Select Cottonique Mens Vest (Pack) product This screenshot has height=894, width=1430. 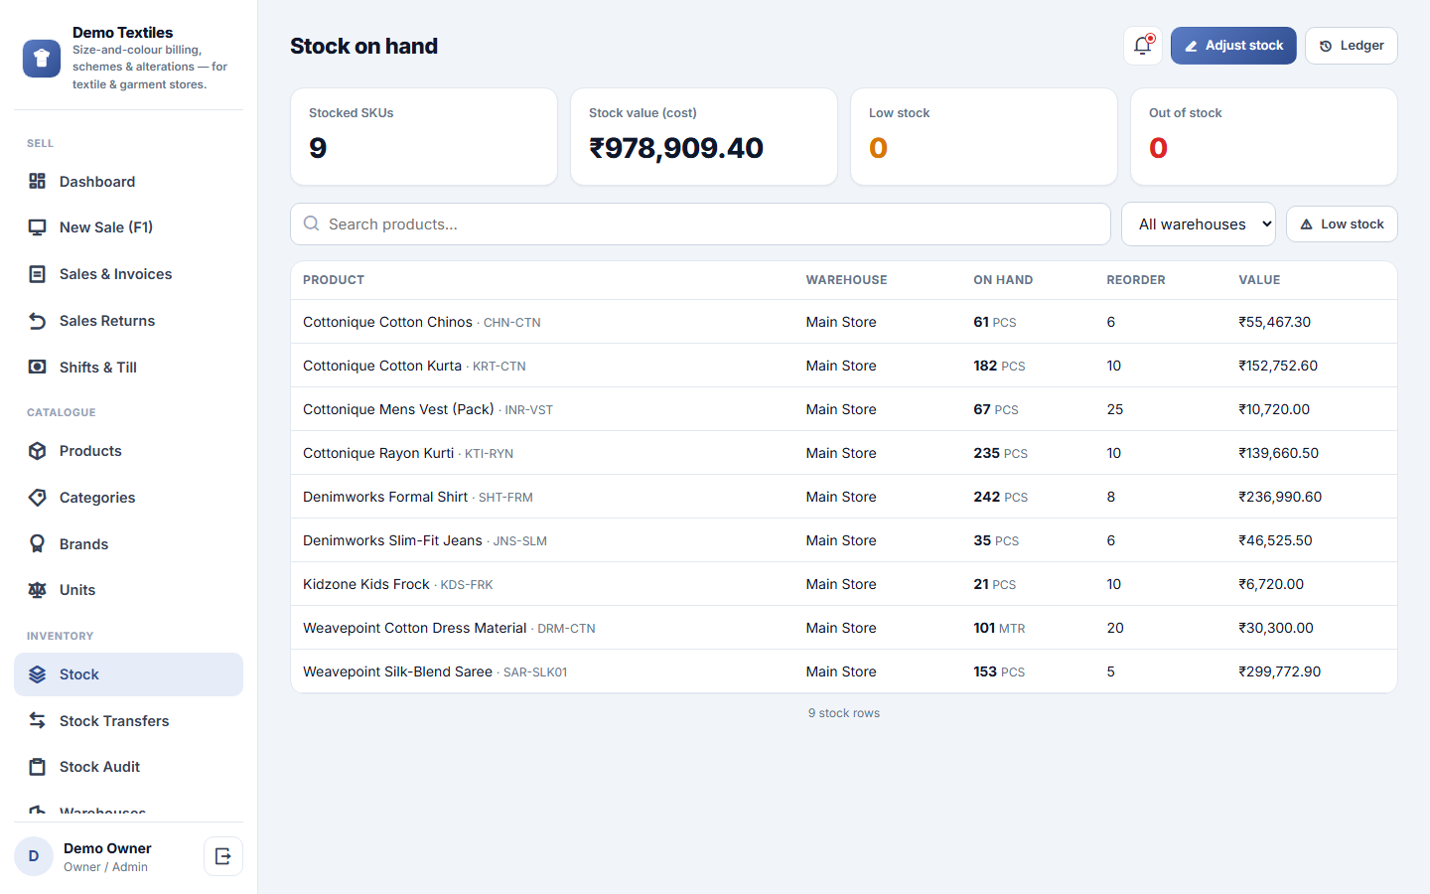398,409
